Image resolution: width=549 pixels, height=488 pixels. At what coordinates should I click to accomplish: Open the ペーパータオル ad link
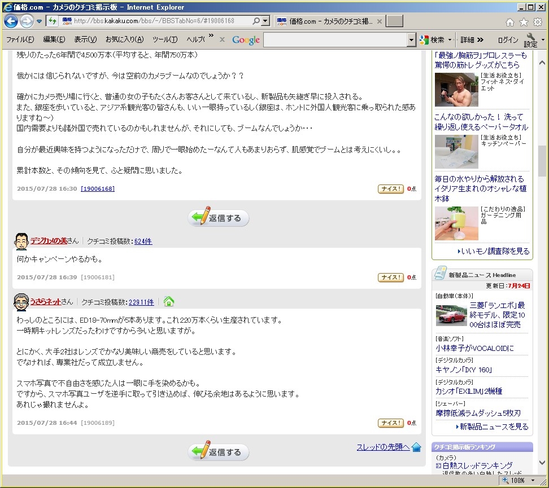[x=481, y=122]
